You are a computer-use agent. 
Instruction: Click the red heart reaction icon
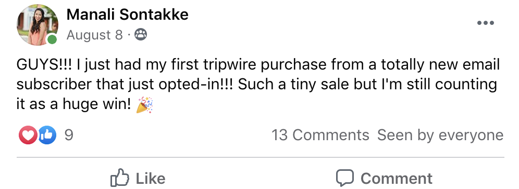[28, 135]
